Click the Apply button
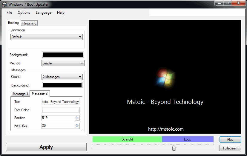 (46, 147)
